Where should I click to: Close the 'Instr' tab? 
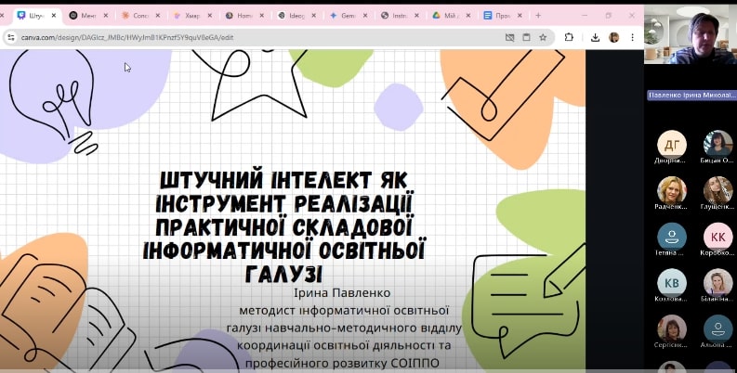point(416,16)
